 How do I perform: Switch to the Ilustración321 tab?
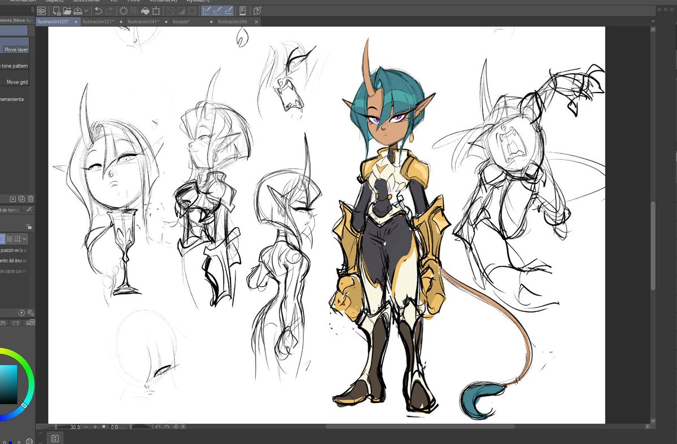(x=103, y=21)
